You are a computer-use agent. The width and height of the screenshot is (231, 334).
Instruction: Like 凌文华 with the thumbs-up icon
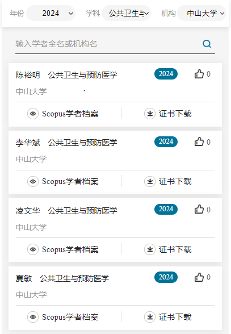tap(199, 210)
